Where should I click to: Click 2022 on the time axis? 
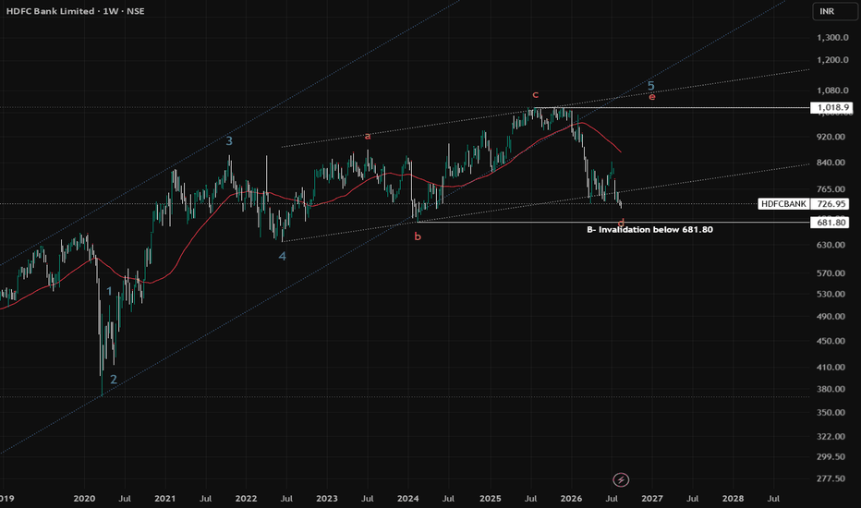(x=246, y=499)
